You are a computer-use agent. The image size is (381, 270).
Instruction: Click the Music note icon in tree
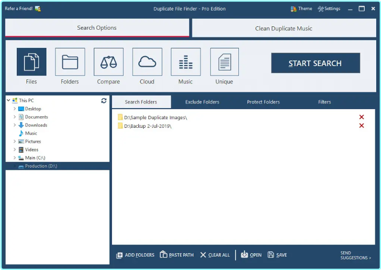pyautogui.click(x=21, y=133)
